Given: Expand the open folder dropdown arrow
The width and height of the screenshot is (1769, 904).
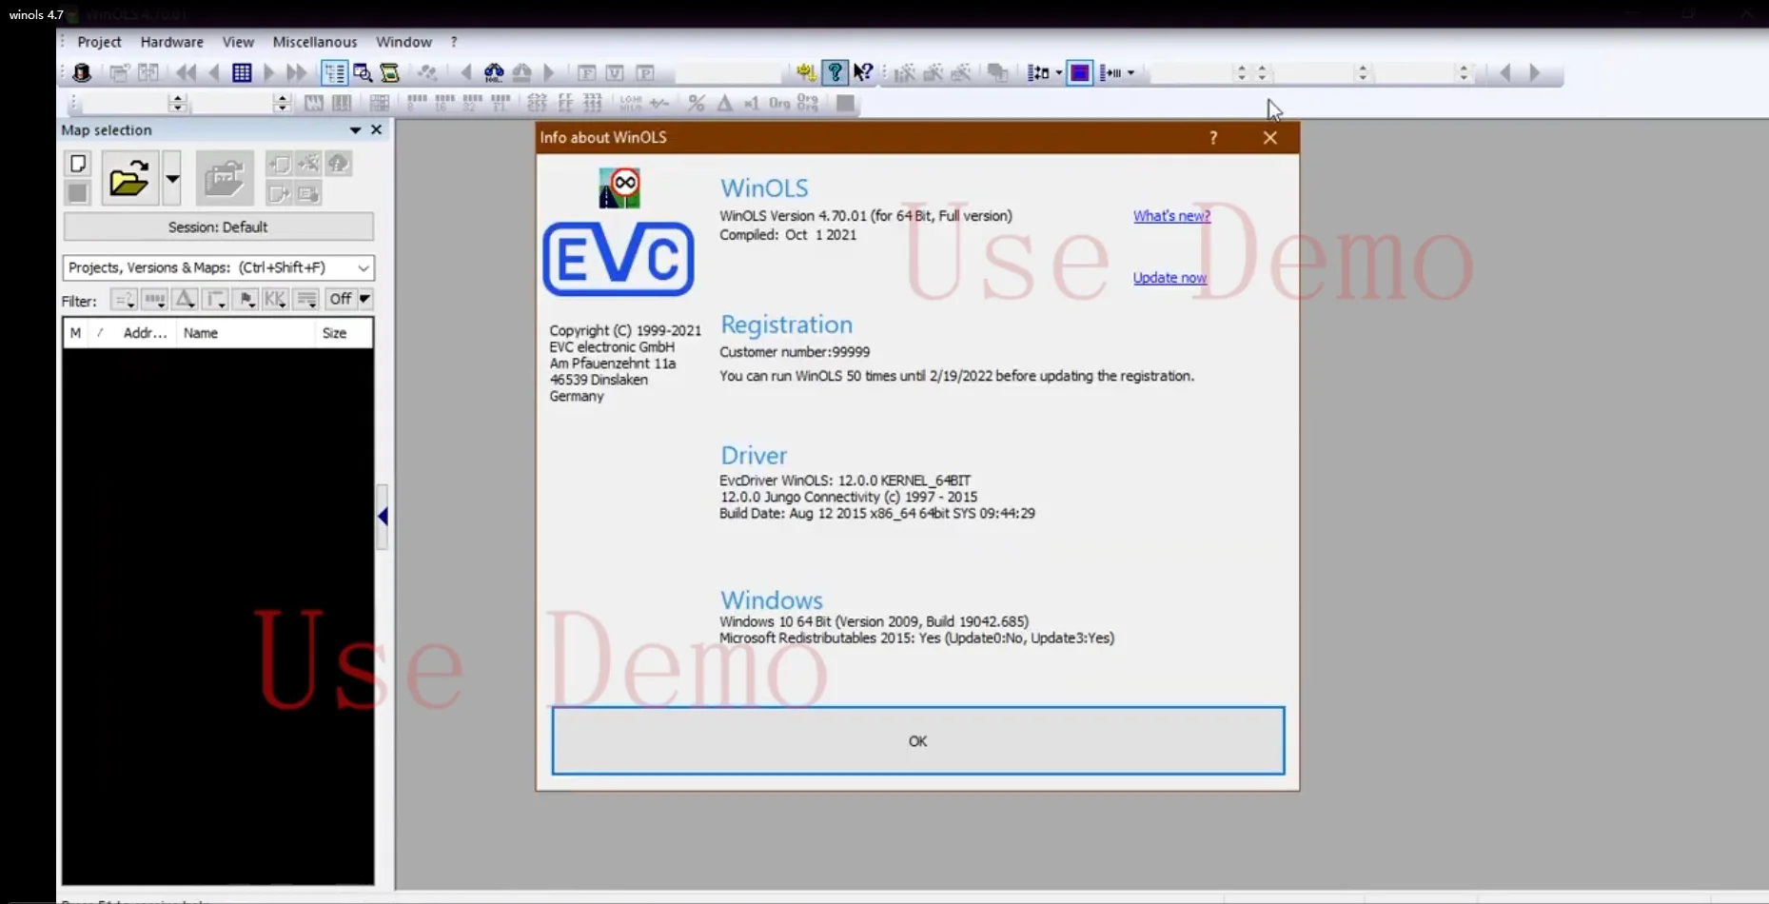Looking at the screenshot, I should 172,178.
